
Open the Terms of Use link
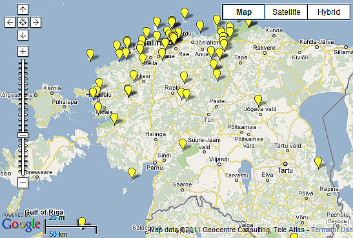(x=332, y=230)
